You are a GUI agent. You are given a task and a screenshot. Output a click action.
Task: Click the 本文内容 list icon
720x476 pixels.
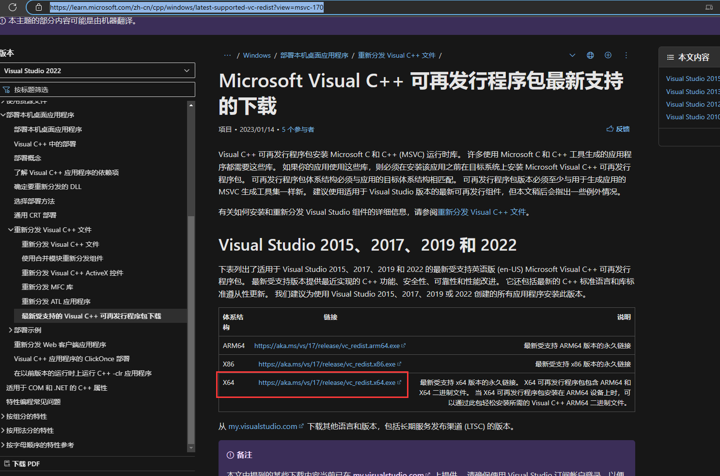671,57
